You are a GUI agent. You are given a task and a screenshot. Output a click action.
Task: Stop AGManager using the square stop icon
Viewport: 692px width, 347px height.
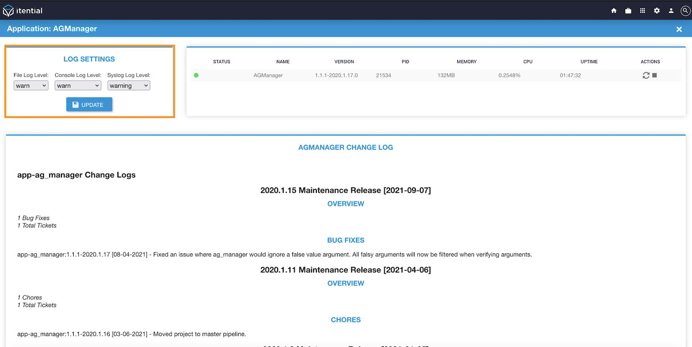(654, 75)
